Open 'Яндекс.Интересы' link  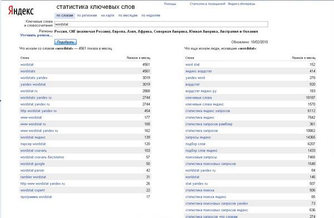(x=242, y=4)
